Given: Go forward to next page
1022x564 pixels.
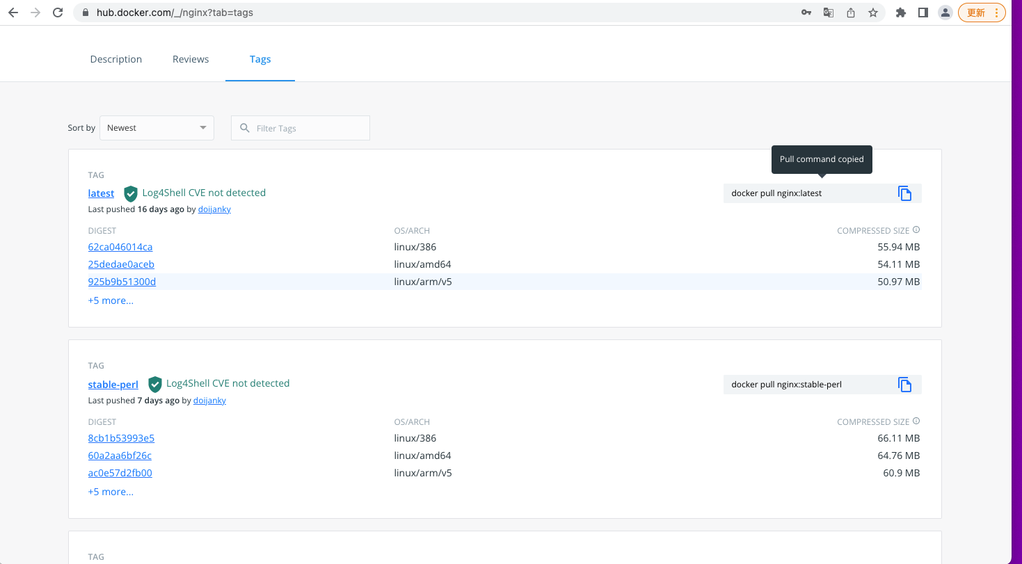Looking at the screenshot, I should click(35, 13).
